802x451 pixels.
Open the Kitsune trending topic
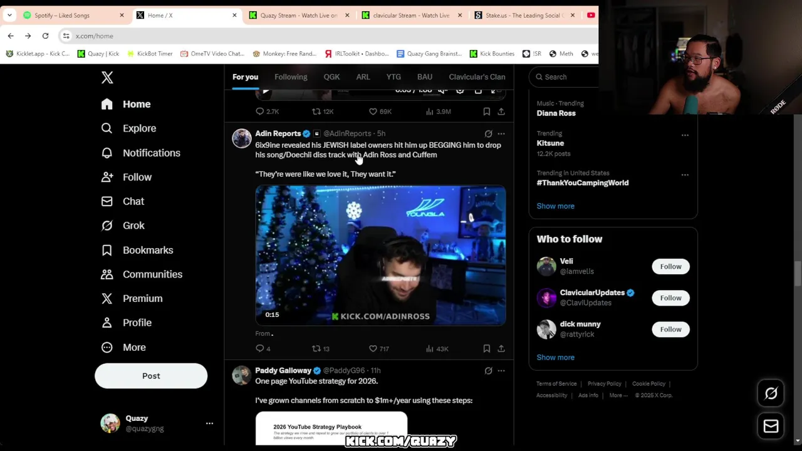point(550,143)
